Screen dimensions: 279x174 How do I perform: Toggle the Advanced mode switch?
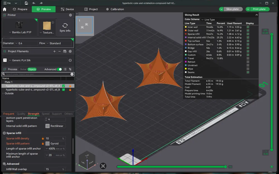[59, 69]
